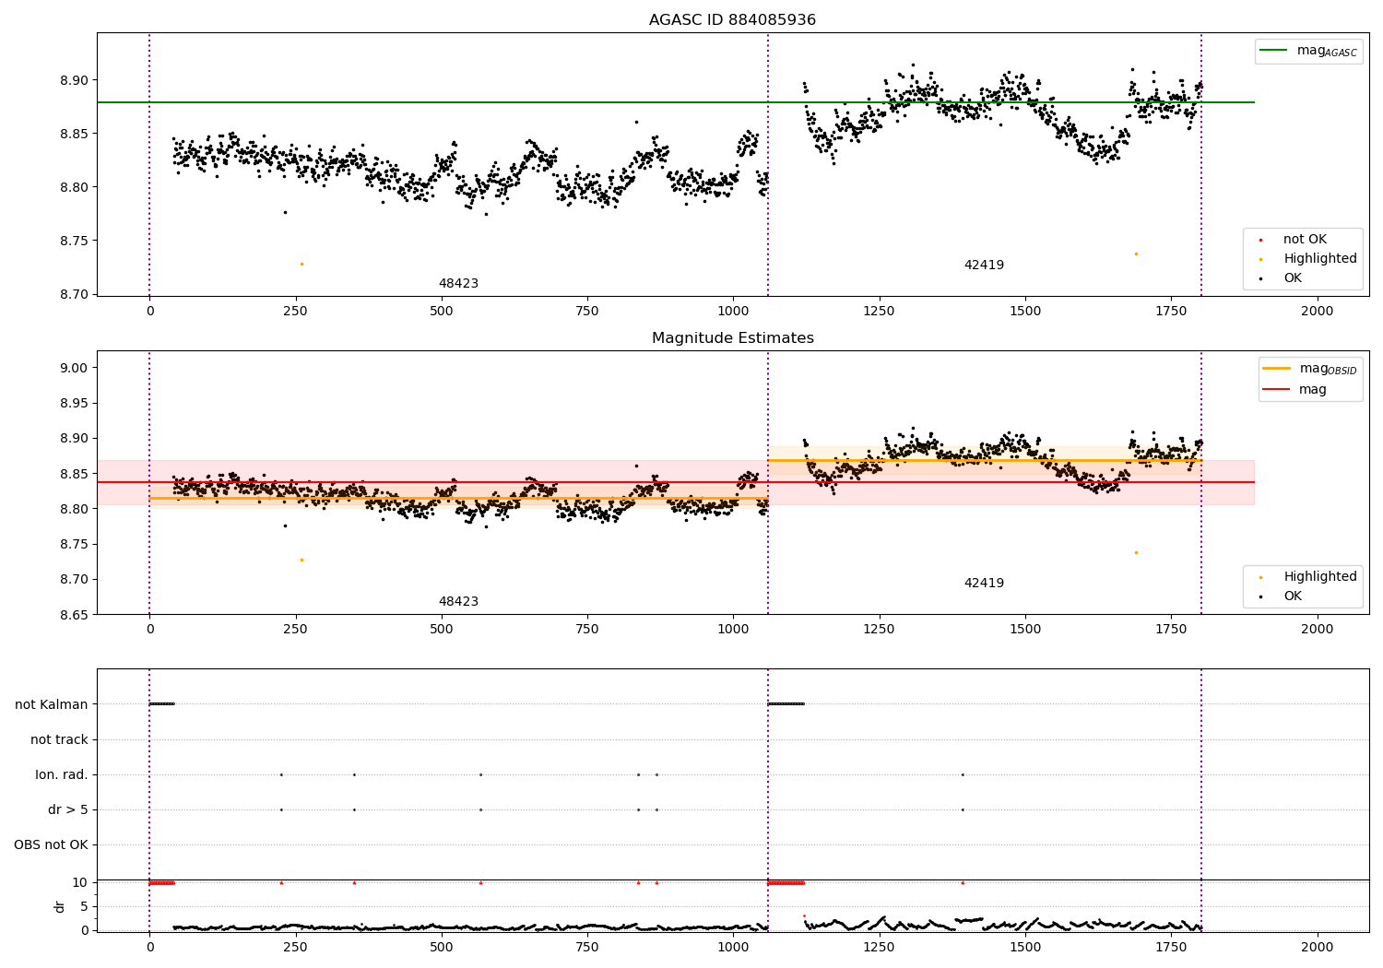Click the 'Magnitude Estimates' plot title

click(732, 338)
